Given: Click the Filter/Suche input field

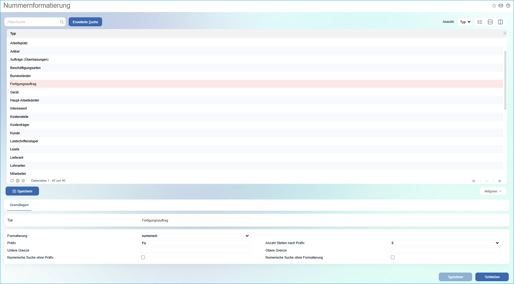Looking at the screenshot, I should click(32, 22).
